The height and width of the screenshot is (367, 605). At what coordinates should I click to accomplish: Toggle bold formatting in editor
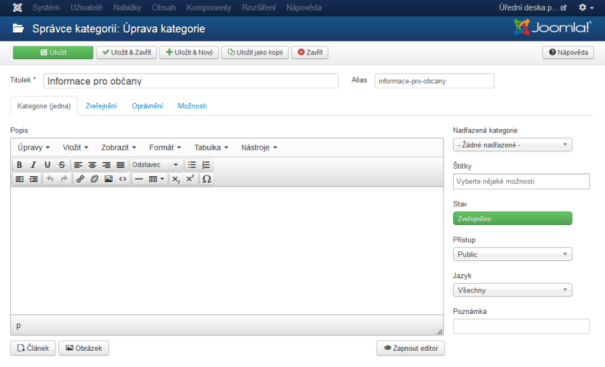coord(19,165)
